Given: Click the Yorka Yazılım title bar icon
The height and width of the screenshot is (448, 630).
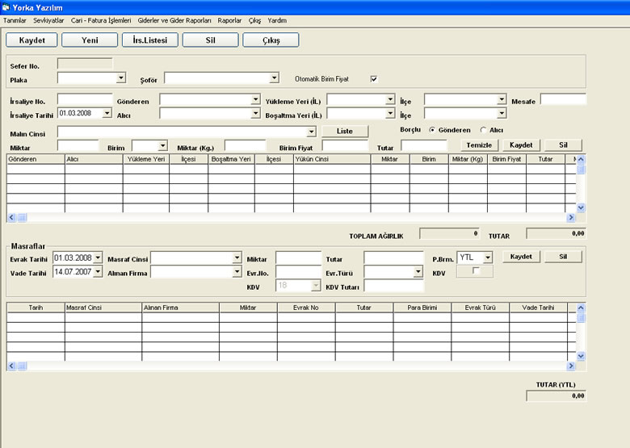Looking at the screenshot, I should tap(6, 7).
